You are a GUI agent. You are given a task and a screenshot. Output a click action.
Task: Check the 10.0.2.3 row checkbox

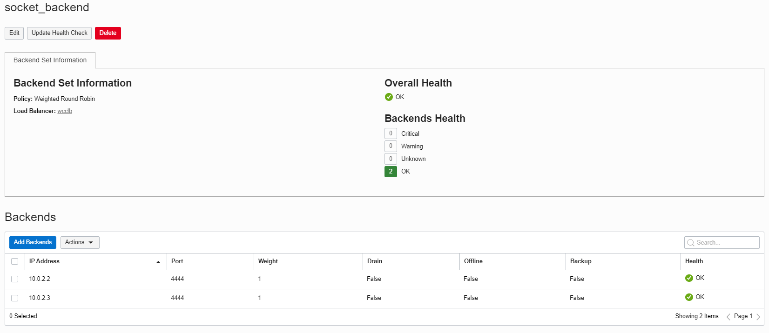point(15,298)
